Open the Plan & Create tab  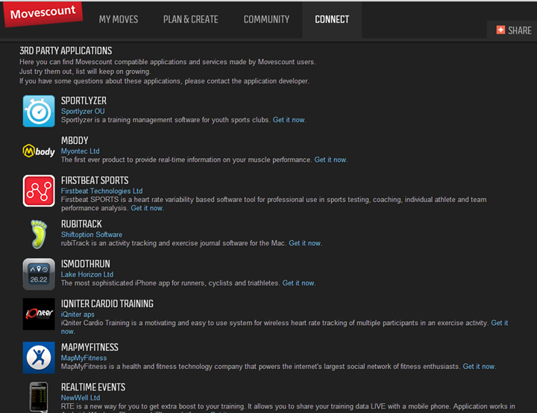(190, 19)
